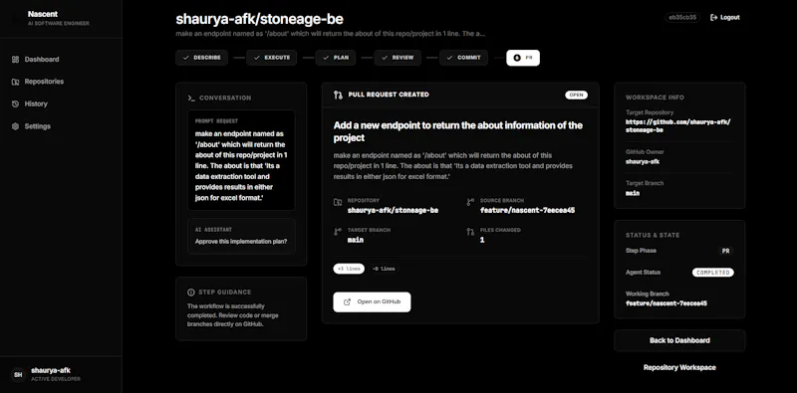Click the 'Approve this implementation plan?' message
The height and width of the screenshot is (393, 797).
click(x=241, y=242)
